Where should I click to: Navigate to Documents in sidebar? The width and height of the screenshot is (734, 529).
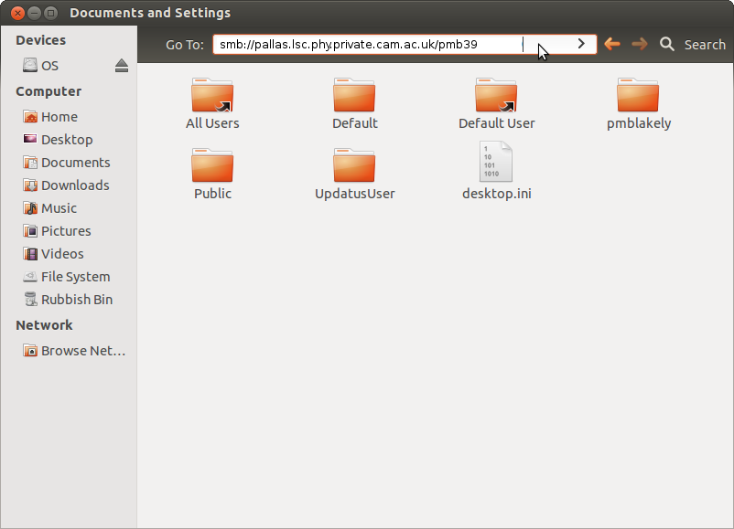[x=75, y=163]
